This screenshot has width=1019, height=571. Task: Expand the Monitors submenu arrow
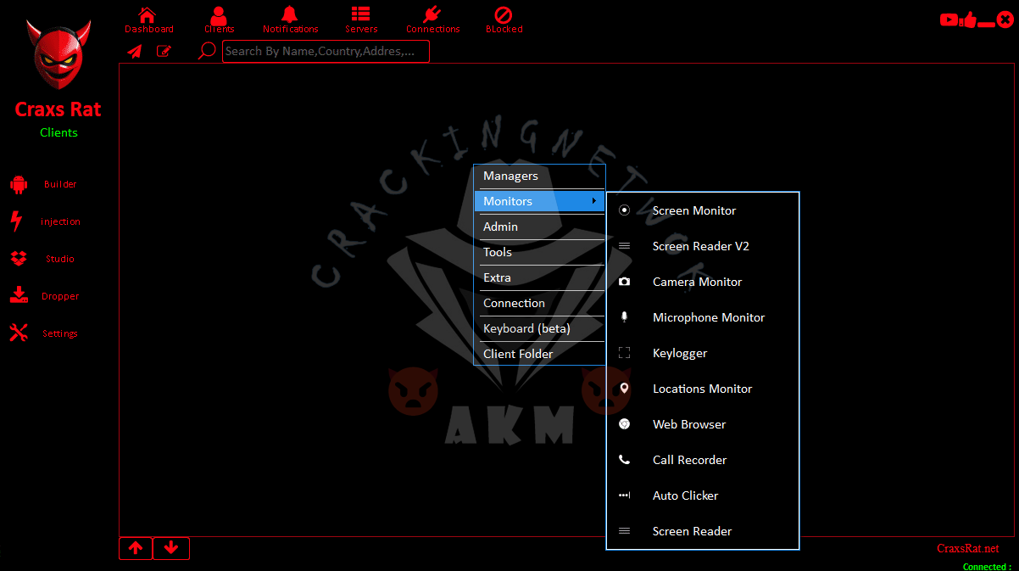click(x=594, y=201)
